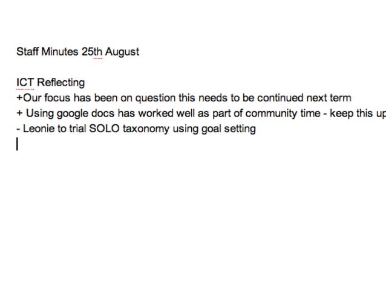Click the word 'Reflecting' in the subheading

tap(61, 83)
